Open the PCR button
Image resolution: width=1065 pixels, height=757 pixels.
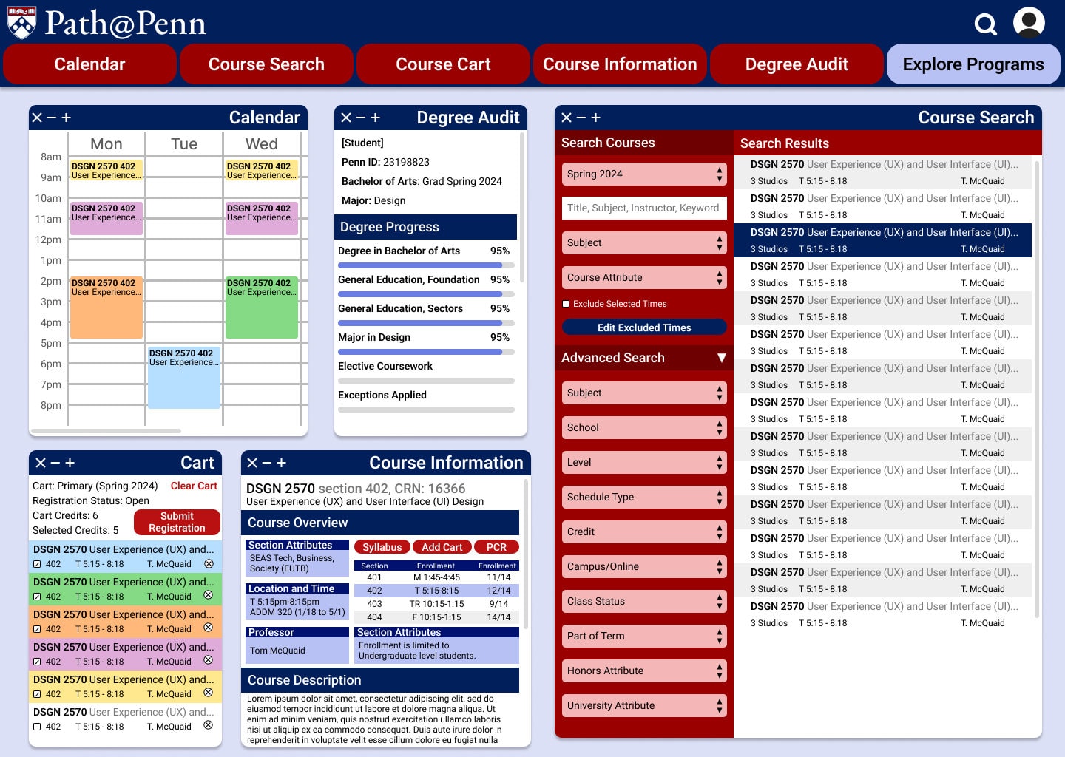[497, 547]
